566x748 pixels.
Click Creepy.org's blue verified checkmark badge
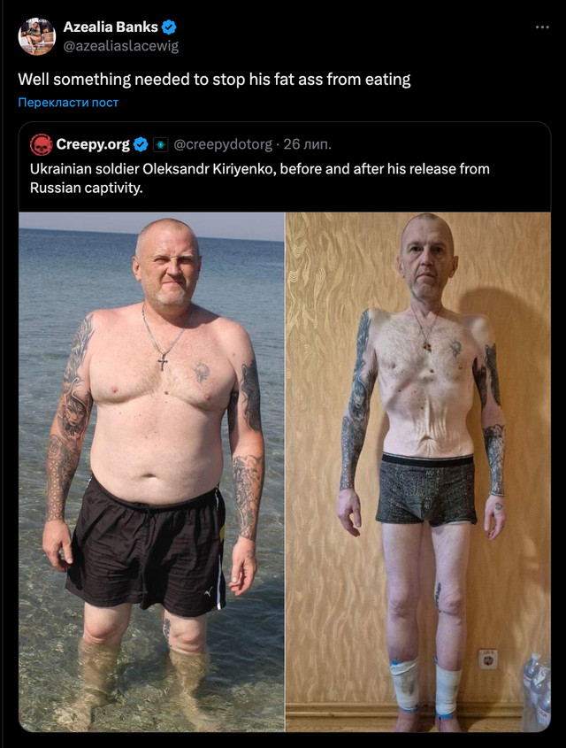coord(140,144)
